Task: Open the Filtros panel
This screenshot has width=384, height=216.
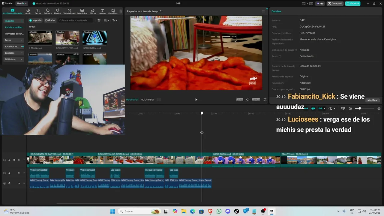Action: pos(93,11)
